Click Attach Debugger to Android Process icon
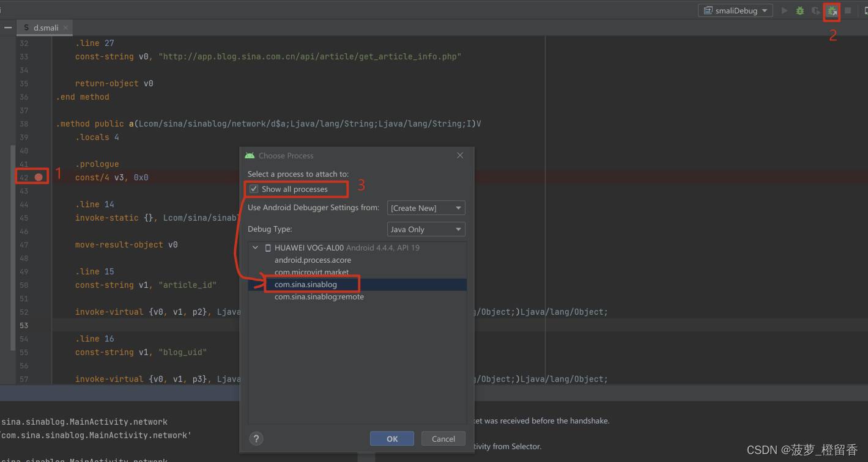 pos(832,10)
